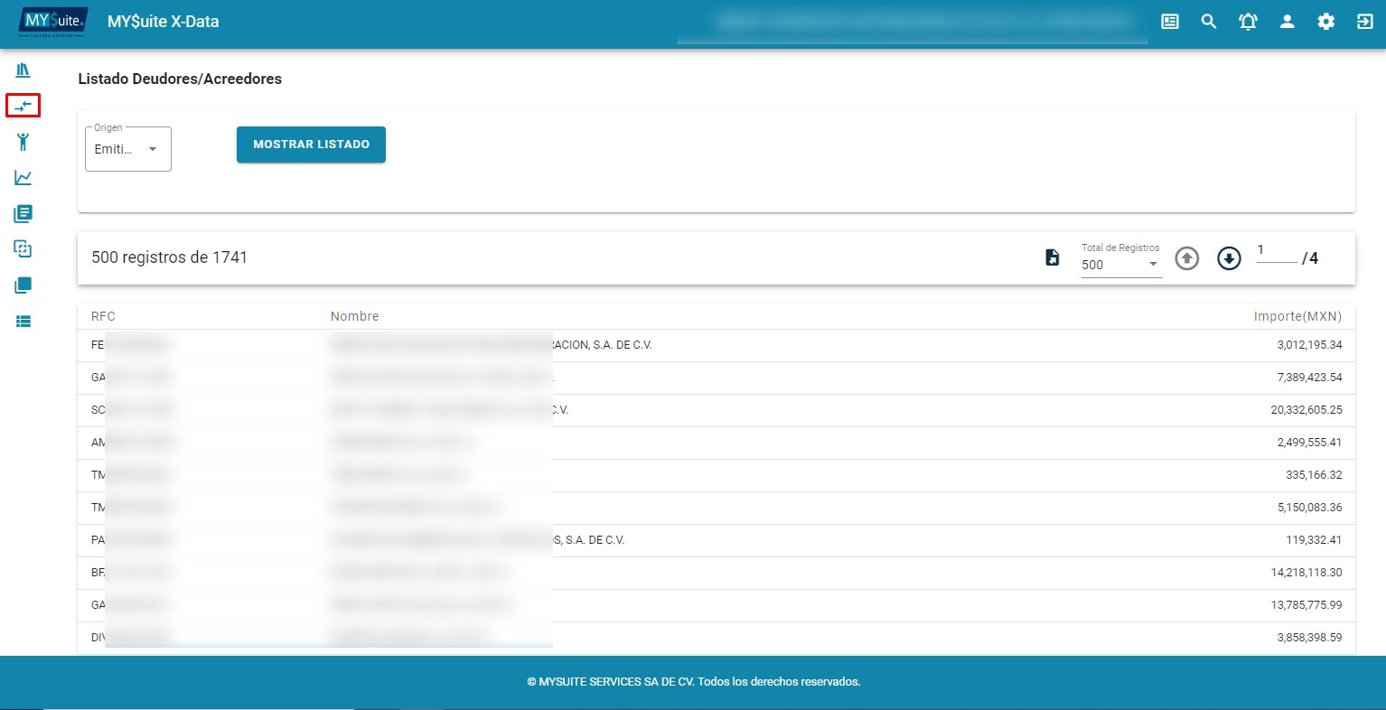1386x710 pixels.
Task: Open the news panel icon in header
Action: [1170, 22]
